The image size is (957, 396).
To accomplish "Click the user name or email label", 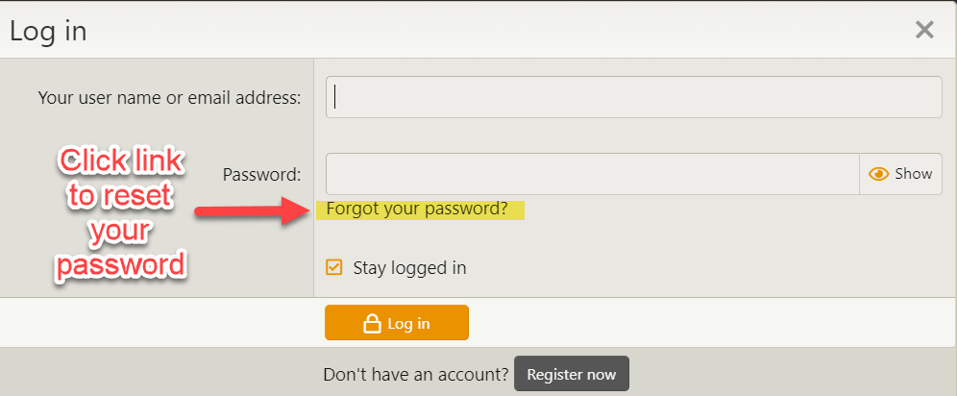I will click(x=169, y=98).
